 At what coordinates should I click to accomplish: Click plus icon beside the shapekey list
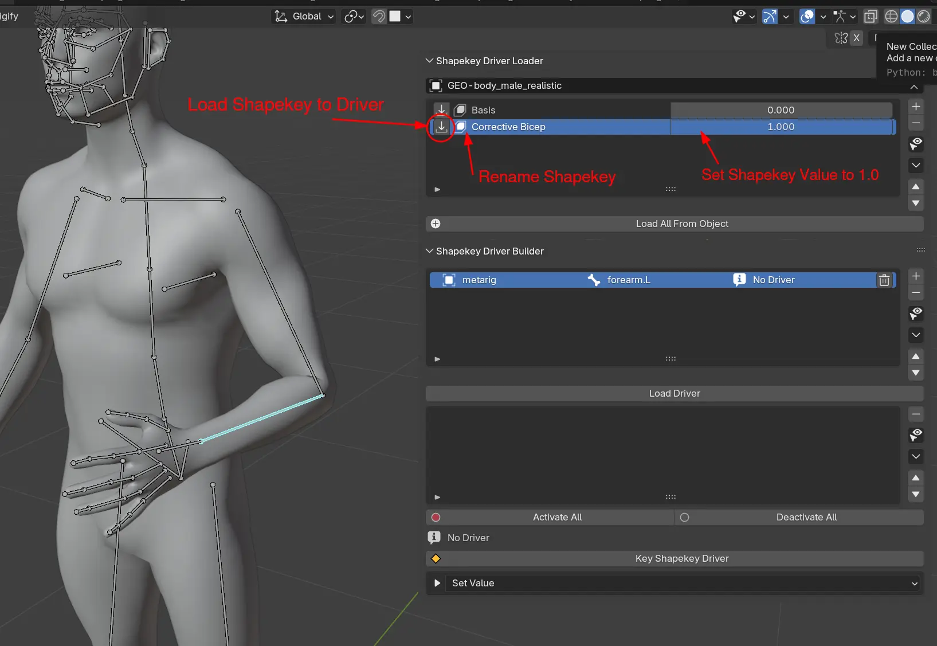click(916, 107)
